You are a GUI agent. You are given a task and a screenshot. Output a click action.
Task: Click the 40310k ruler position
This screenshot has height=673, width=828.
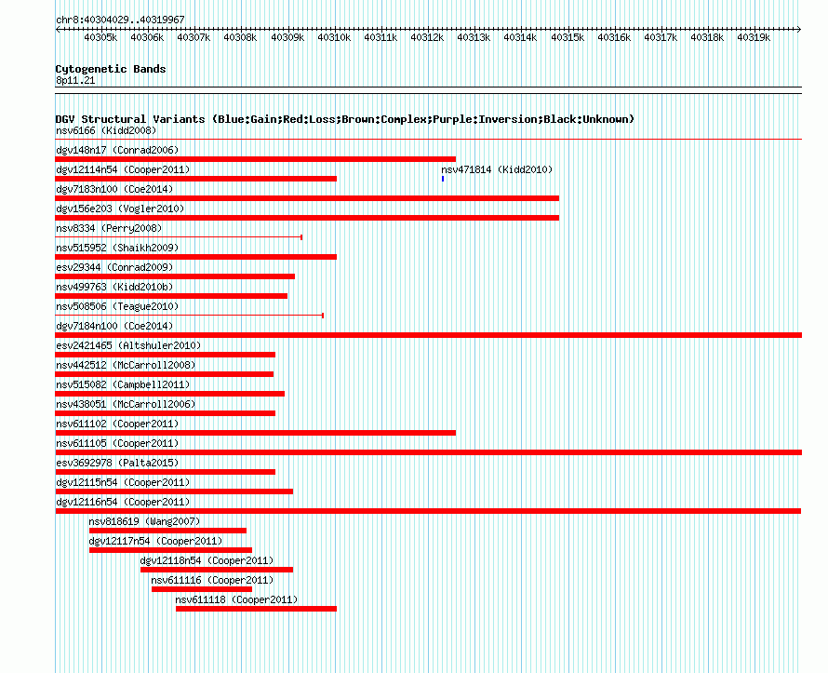click(334, 37)
